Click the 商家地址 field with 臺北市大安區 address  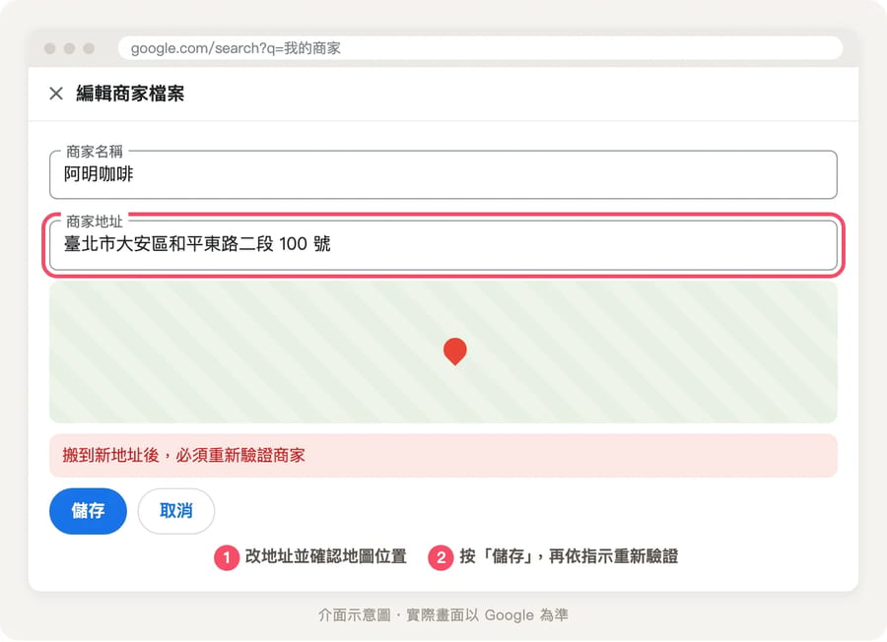pyautogui.click(x=443, y=245)
